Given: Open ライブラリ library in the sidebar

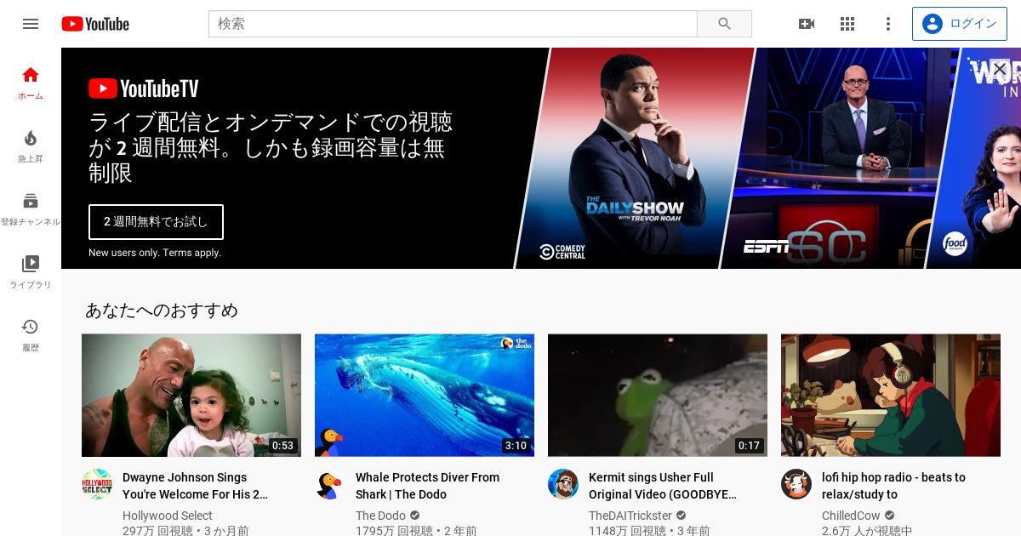Looking at the screenshot, I should [31, 272].
